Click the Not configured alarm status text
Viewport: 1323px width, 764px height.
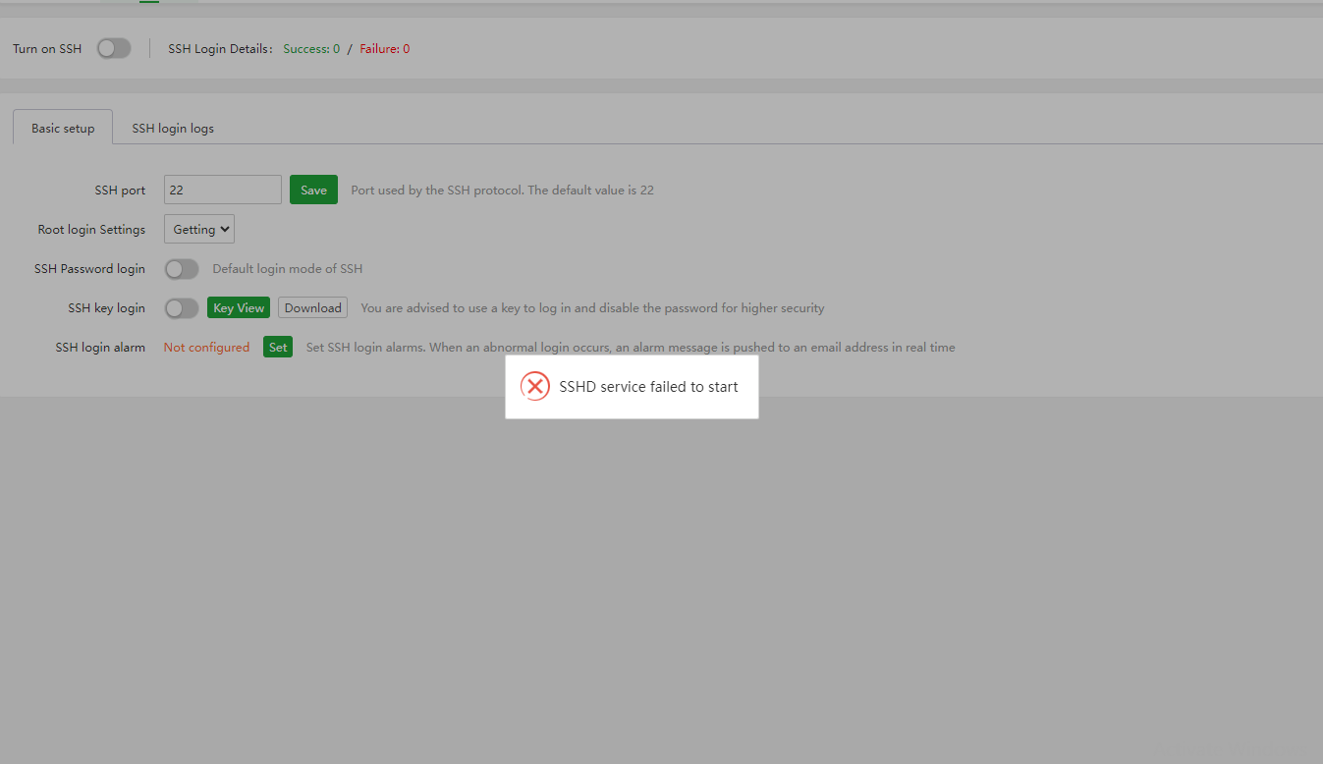point(206,347)
